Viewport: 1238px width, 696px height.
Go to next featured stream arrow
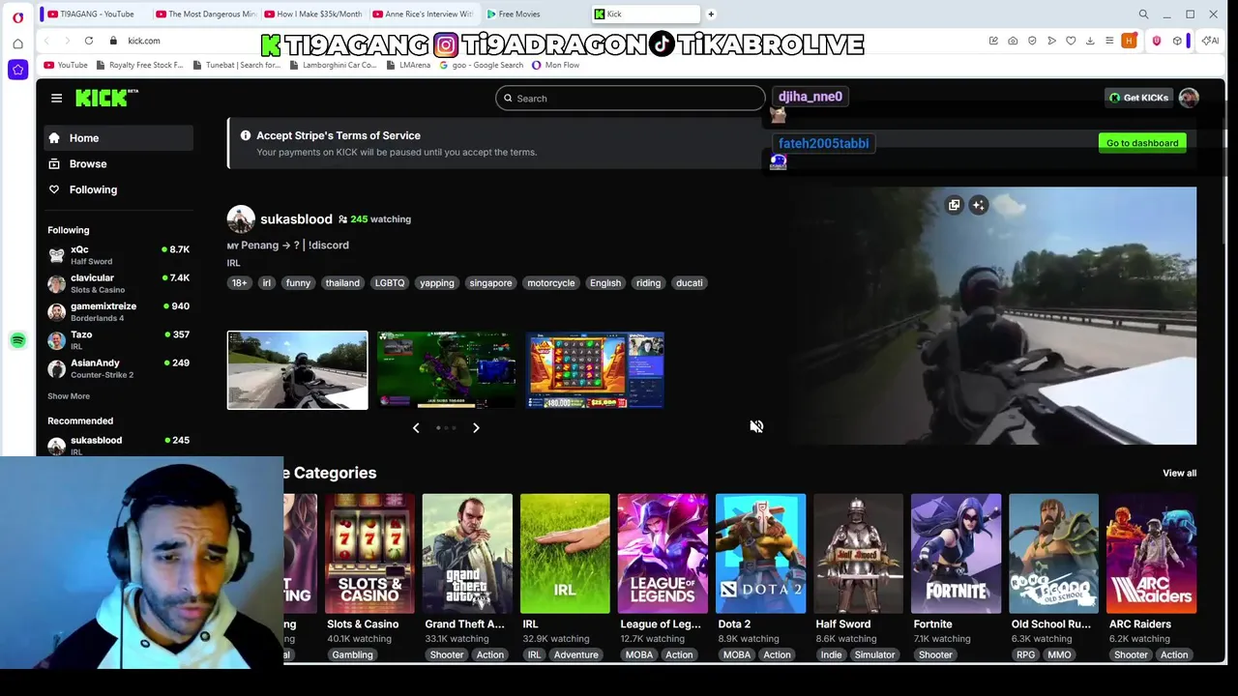coord(476,427)
